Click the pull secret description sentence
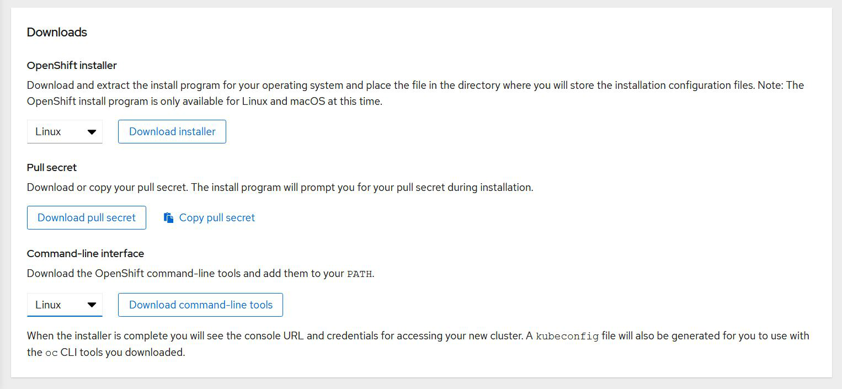 [280, 188]
